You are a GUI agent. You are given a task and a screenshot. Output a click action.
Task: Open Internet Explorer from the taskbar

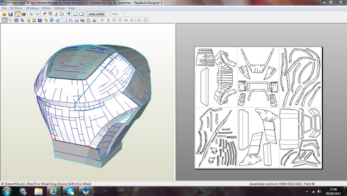(x=54, y=191)
